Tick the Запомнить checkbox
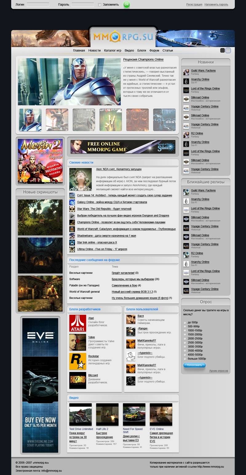Viewport: 246px width, 475px height. click(x=100, y=5)
